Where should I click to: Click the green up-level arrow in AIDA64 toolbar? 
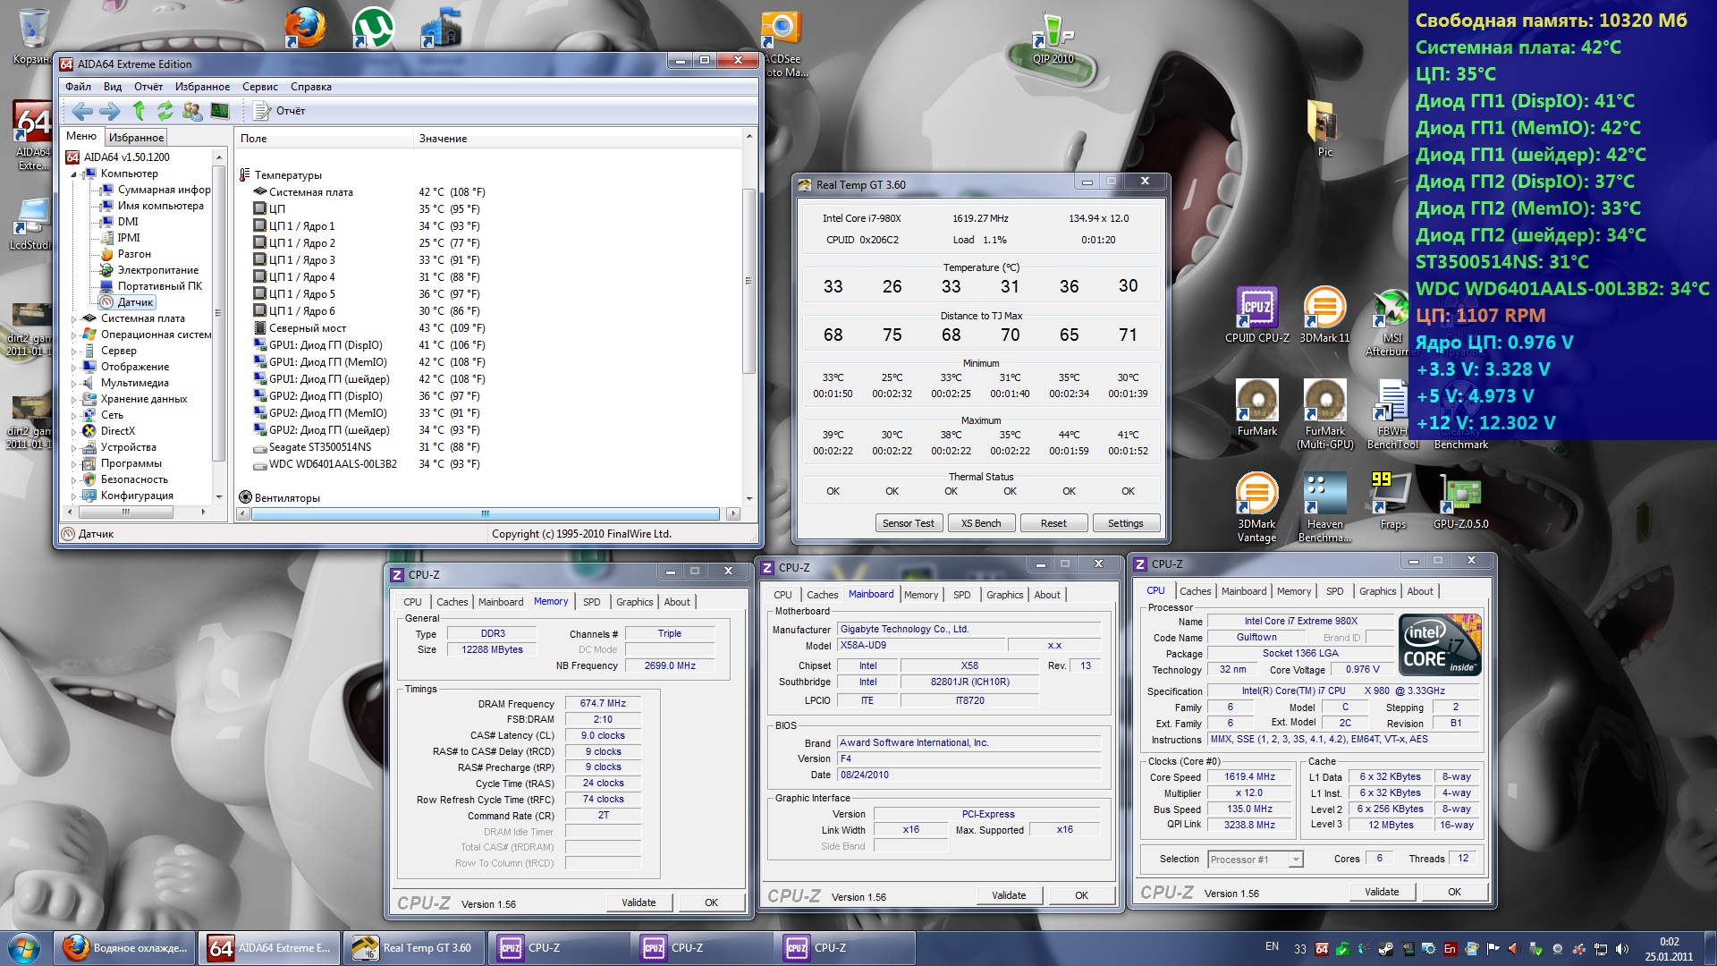(139, 111)
